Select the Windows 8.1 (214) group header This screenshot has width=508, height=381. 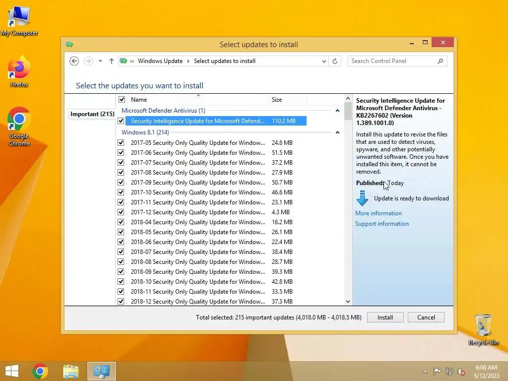(145, 132)
